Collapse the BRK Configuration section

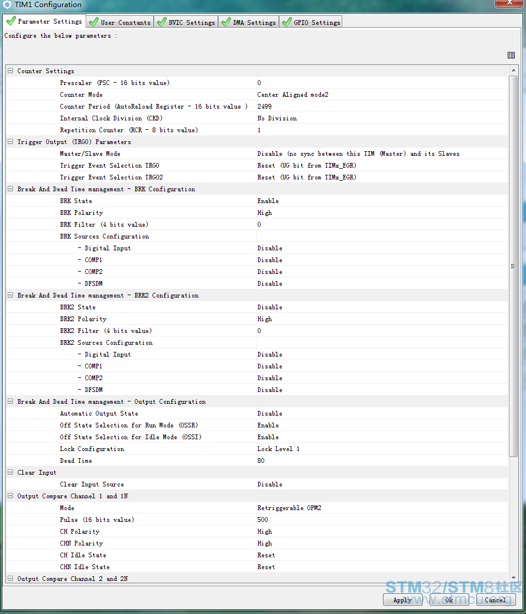(x=11, y=189)
